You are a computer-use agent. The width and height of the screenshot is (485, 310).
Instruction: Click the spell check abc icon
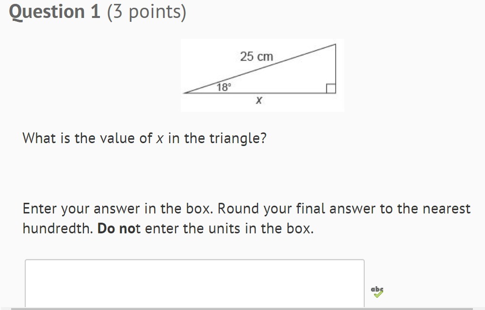click(377, 292)
